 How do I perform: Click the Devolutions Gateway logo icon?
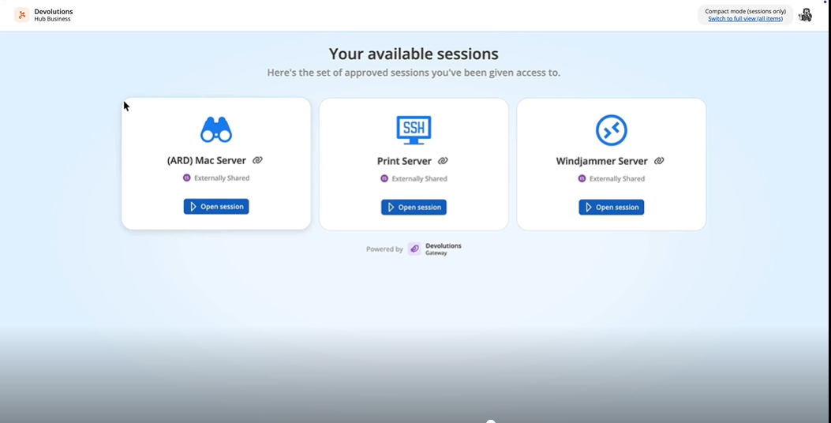[414, 249]
